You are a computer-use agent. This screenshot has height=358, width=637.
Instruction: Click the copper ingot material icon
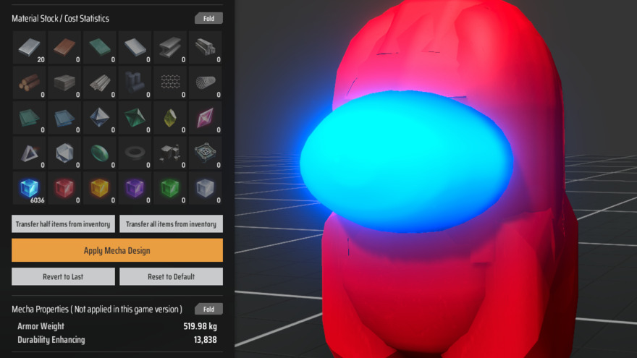click(64, 48)
